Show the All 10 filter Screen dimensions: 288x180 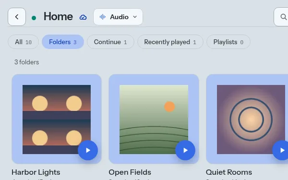click(24, 42)
